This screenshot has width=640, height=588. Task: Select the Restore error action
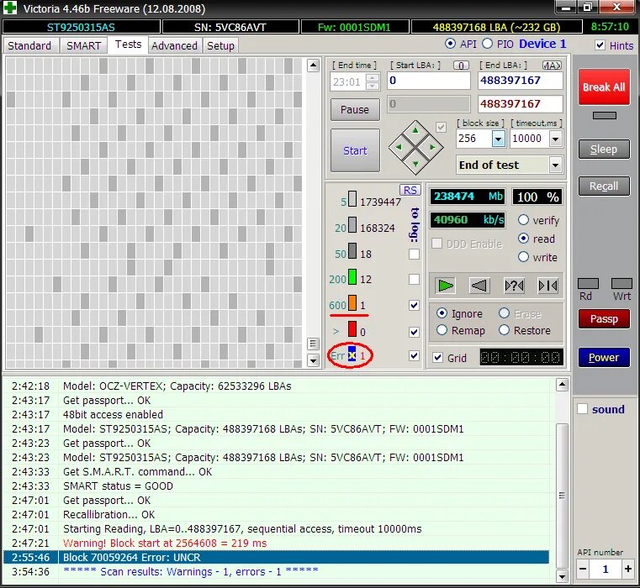504,330
